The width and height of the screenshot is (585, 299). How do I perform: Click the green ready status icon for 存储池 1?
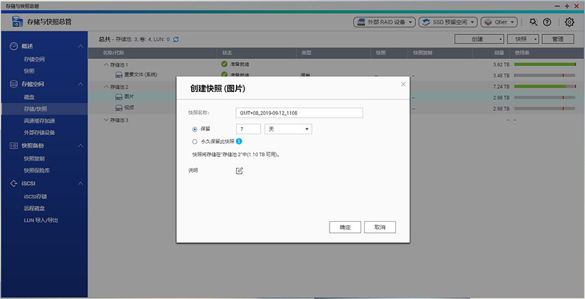[224, 64]
